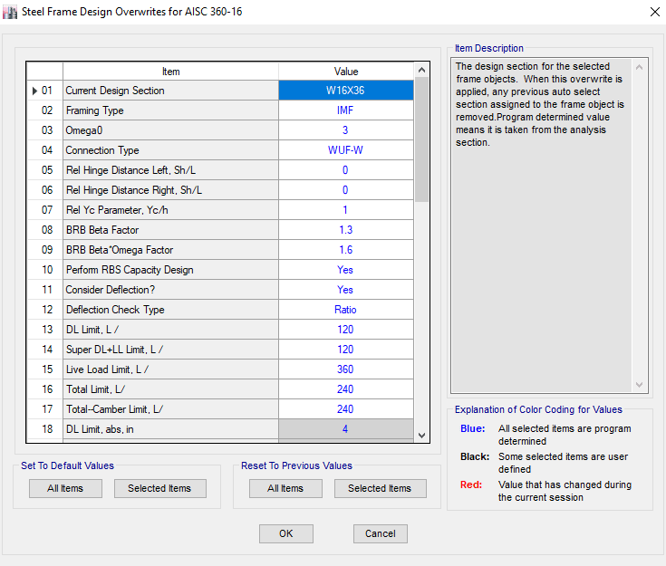Select Total--Camber Limit label

(x=170, y=409)
